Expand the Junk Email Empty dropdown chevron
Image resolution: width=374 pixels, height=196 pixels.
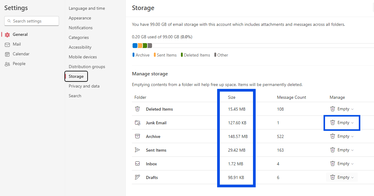point(353,123)
